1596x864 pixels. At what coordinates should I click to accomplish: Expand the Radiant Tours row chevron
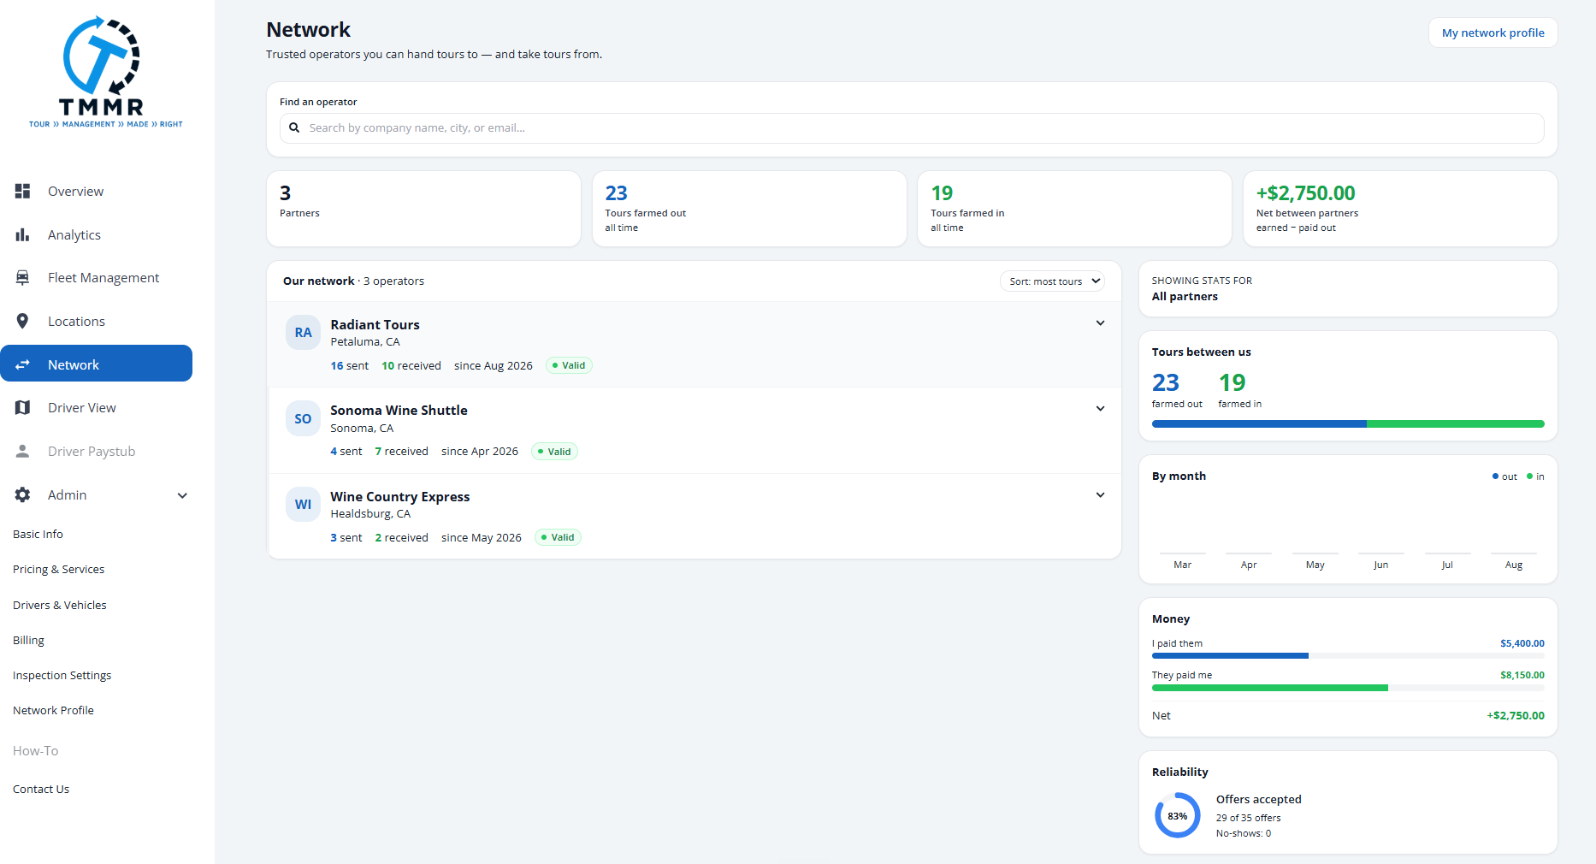[x=1100, y=323]
